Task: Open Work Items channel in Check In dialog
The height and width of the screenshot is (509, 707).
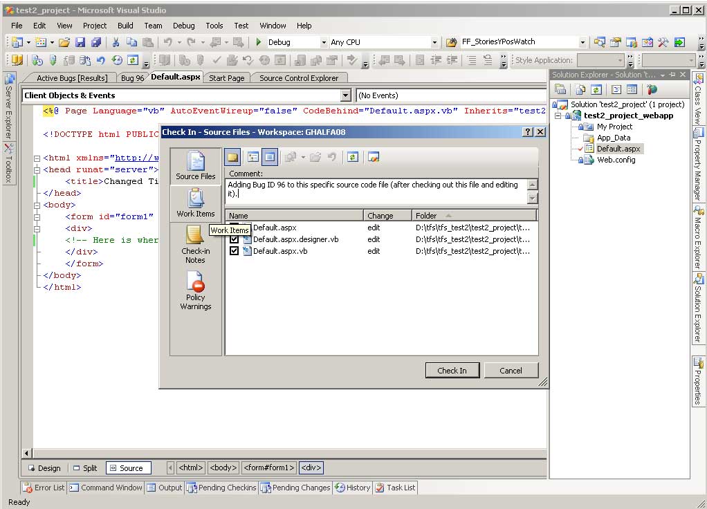Action: [196, 203]
